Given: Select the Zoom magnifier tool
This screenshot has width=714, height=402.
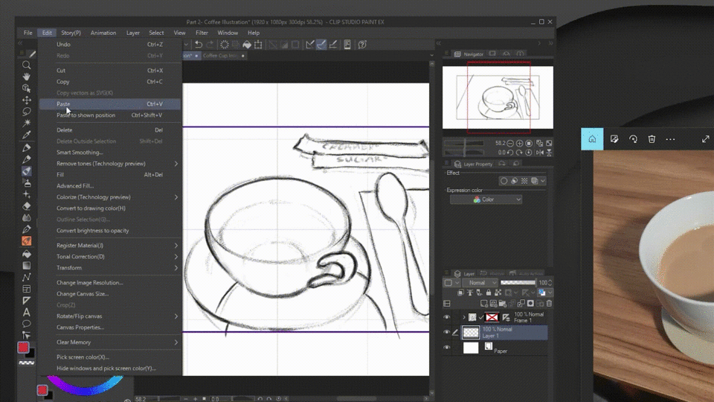Looking at the screenshot, I should tap(26, 66).
